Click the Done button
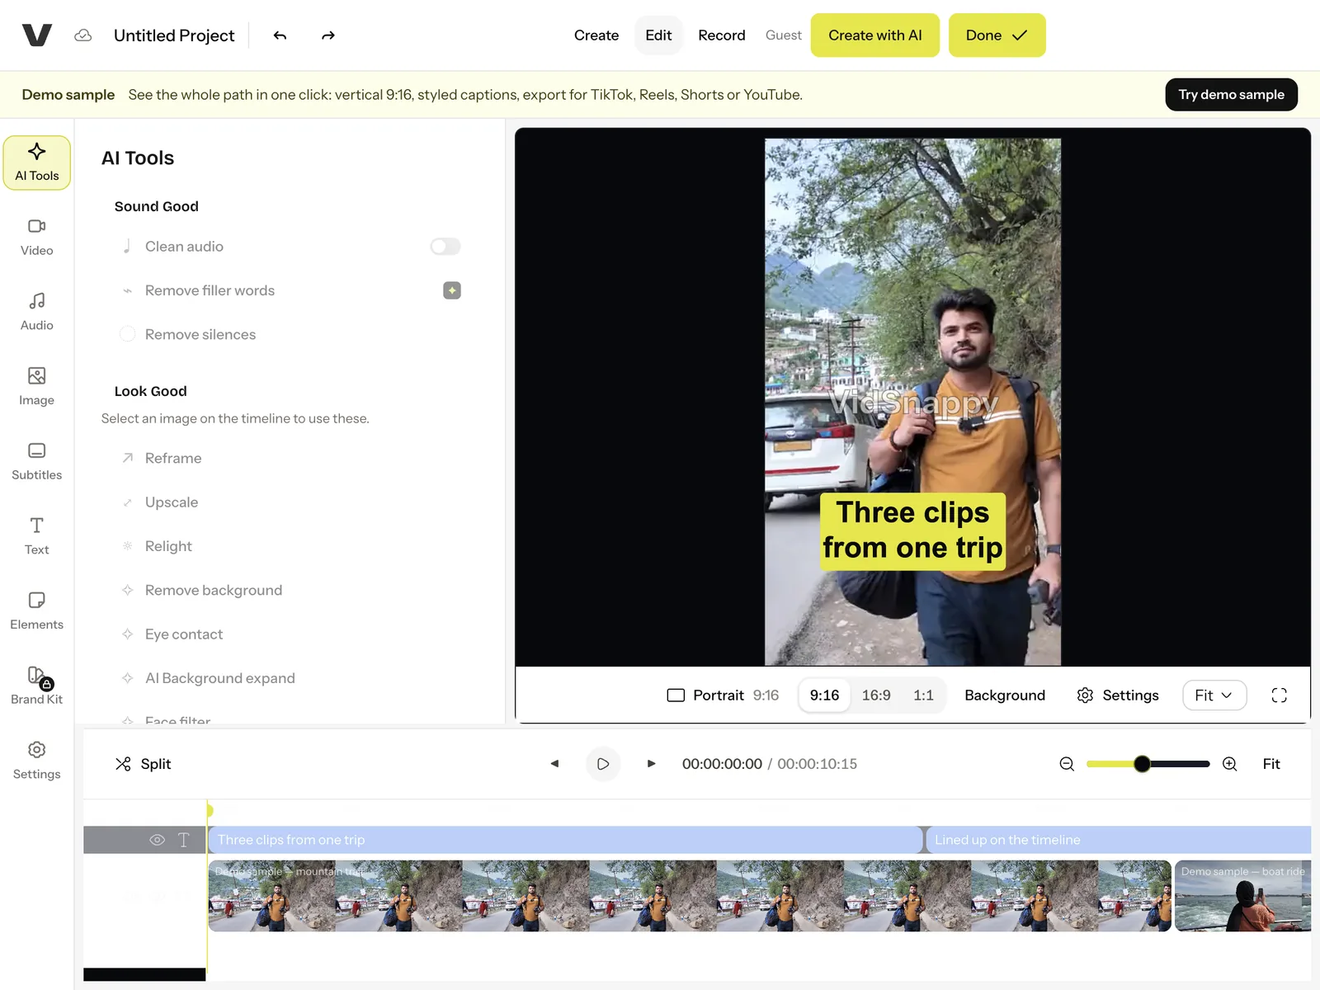The width and height of the screenshot is (1320, 990). (x=997, y=35)
